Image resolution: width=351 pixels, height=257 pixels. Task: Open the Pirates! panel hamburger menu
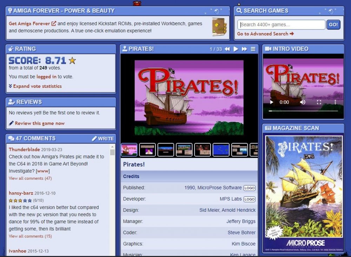(x=253, y=49)
